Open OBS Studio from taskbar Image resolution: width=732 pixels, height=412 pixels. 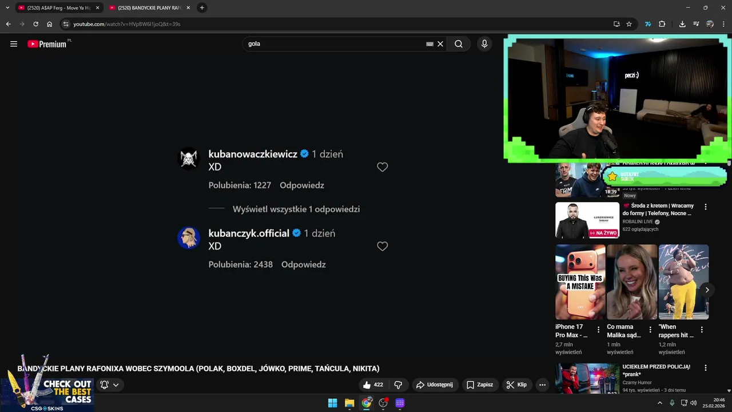[x=383, y=403]
